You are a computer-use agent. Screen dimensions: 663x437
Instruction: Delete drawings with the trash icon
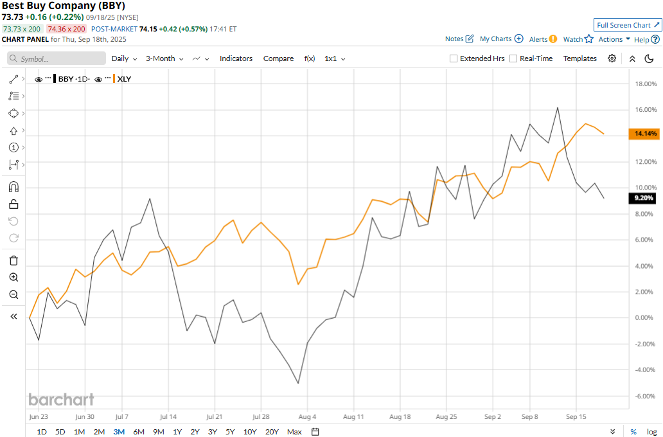point(13,260)
